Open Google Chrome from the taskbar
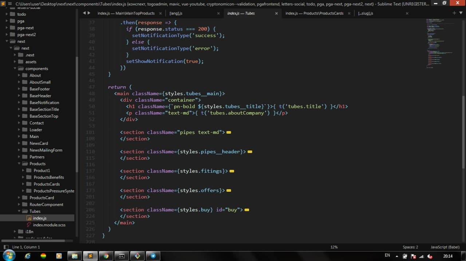The width and height of the screenshot is (466, 261). pos(106,256)
